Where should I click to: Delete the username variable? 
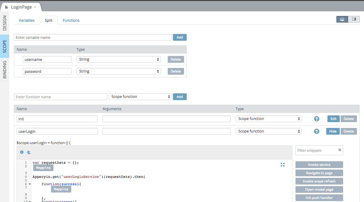click(176, 59)
